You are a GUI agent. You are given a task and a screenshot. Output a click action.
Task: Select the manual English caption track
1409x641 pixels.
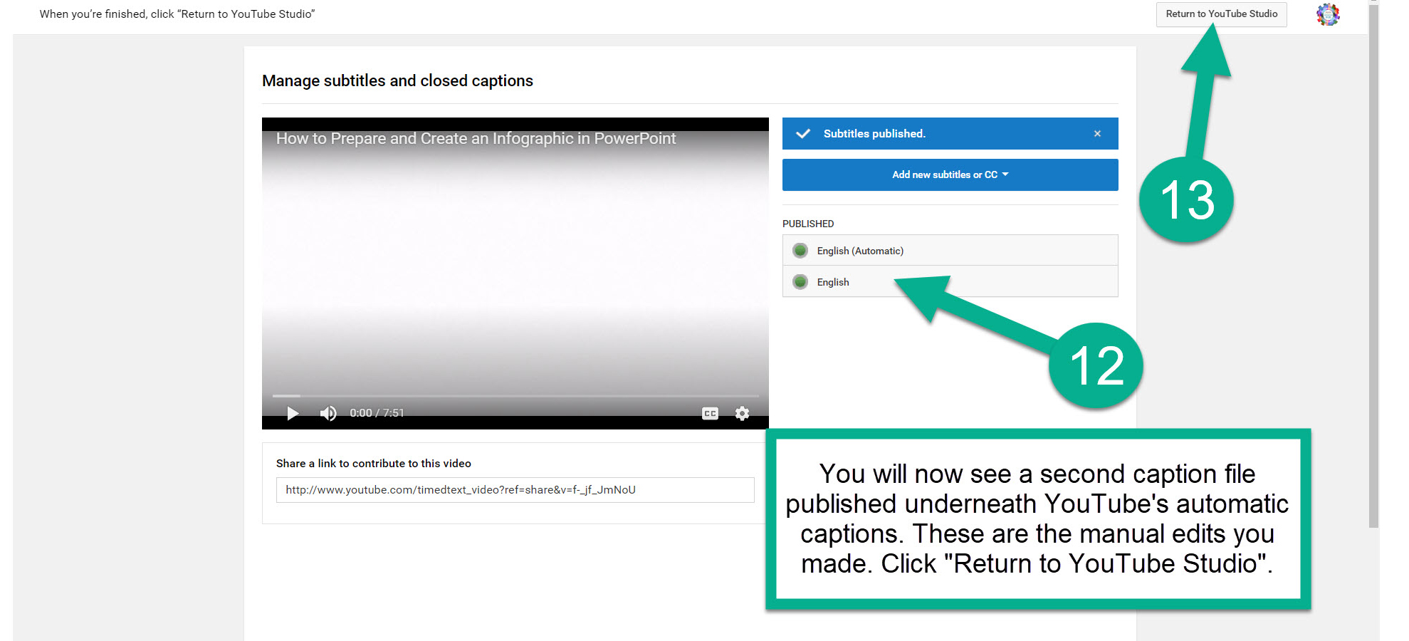coord(950,282)
